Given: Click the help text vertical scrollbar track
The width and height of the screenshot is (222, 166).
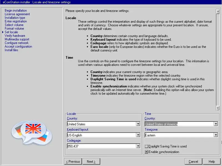Looking at the screenshot, I should [x=218, y=60].
